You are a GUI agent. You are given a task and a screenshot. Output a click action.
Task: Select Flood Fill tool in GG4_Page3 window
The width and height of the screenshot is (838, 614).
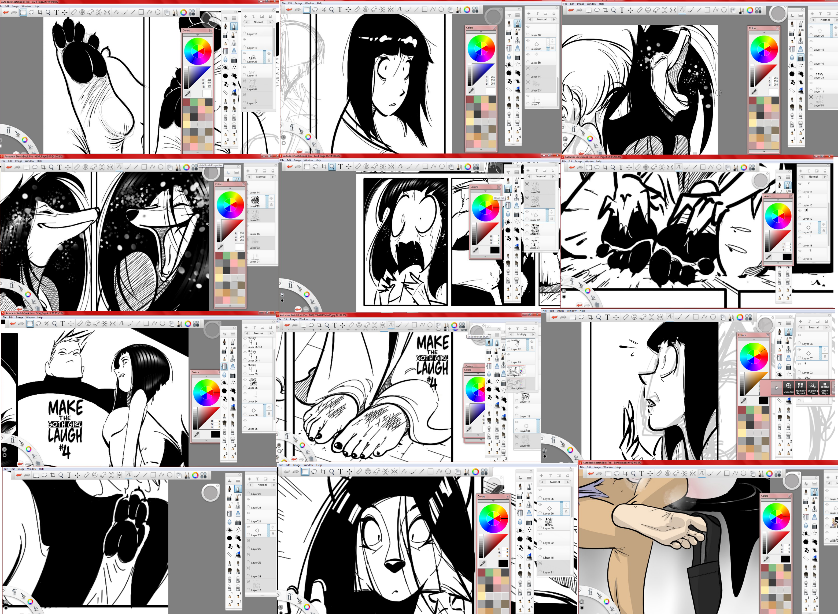pyautogui.click(x=508, y=205)
